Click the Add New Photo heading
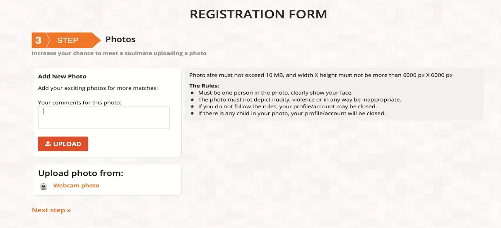The width and height of the screenshot is (501, 228). tap(62, 76)
